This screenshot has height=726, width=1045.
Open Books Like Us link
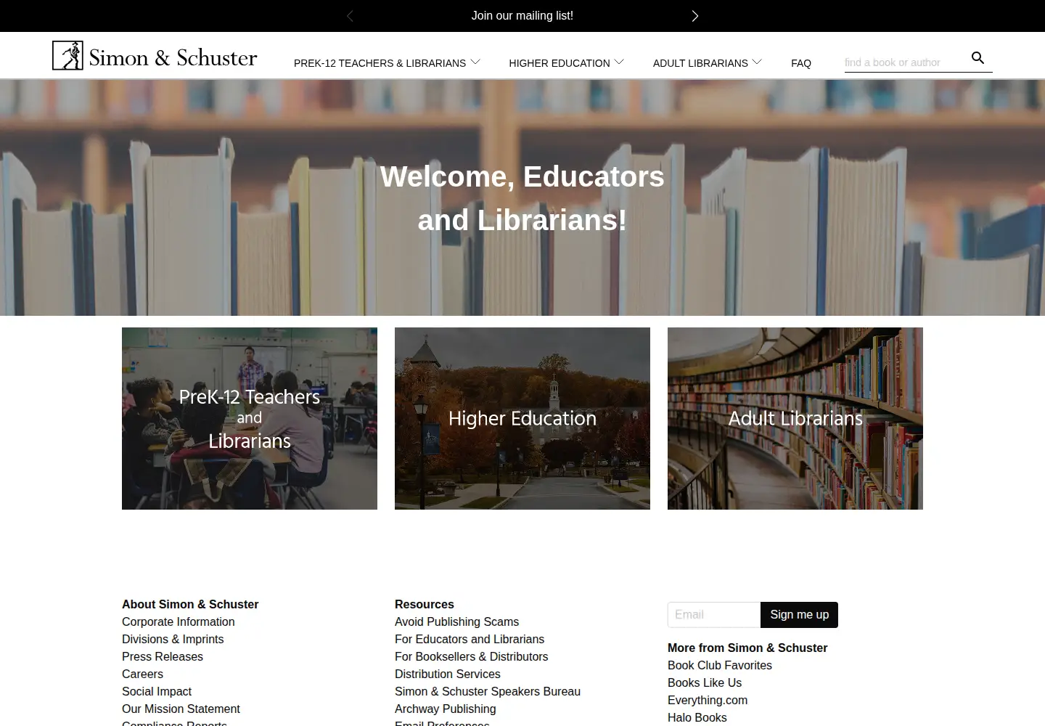[x=705, y=683]
